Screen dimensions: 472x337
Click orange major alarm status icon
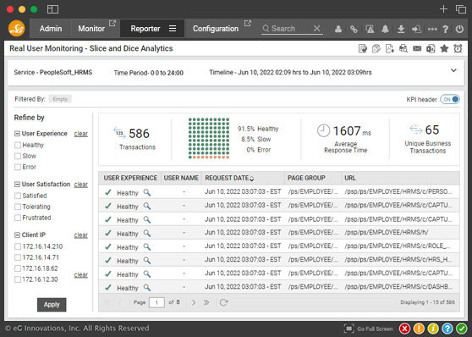coord(419,329)
